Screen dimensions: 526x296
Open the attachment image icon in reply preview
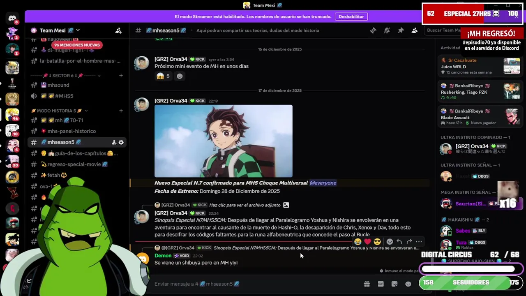(x=286, y=205)
